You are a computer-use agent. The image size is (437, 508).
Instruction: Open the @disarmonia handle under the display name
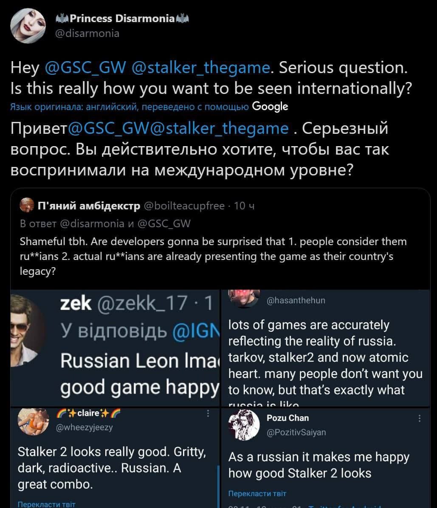point(87,33)
